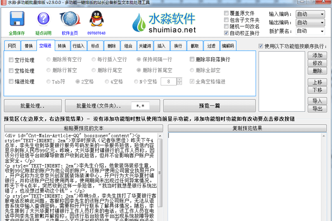Open the 输出编码 dropdown
This screenshot has width=332, height=221.
(310, 22)
